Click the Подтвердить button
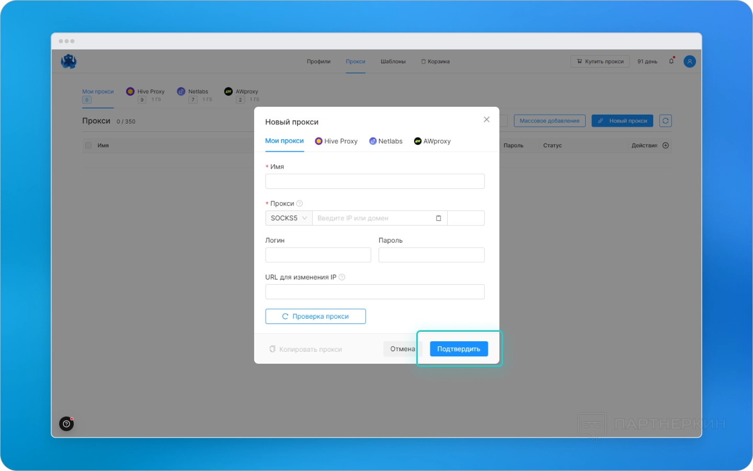The width and height of the screenshot is (753, 471). 459,349
